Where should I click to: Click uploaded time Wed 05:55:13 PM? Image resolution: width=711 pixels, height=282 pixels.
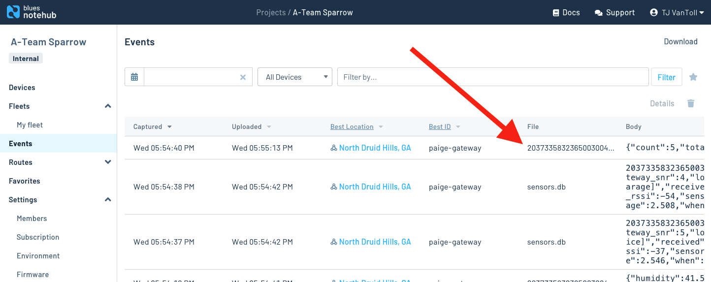click(x=262, y=148)
